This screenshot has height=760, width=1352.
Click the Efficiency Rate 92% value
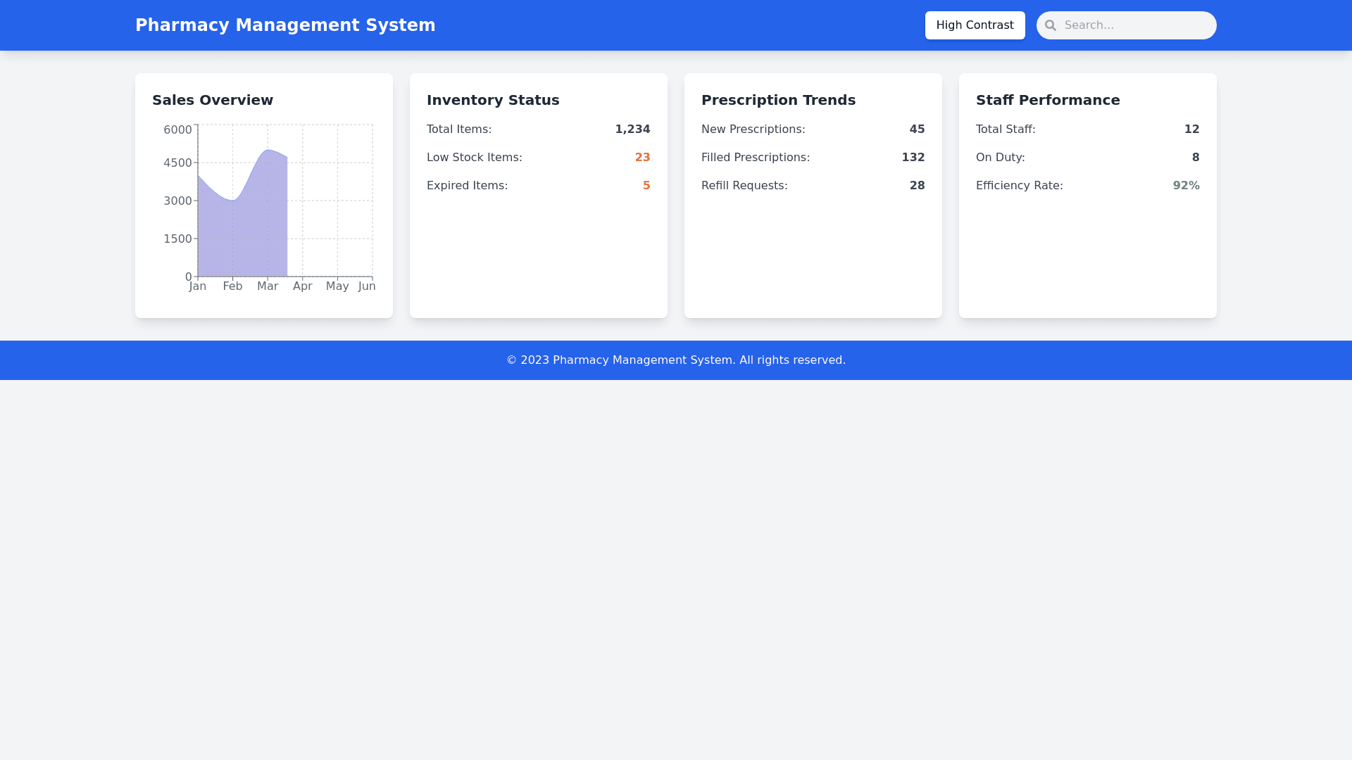[1186, 185]
